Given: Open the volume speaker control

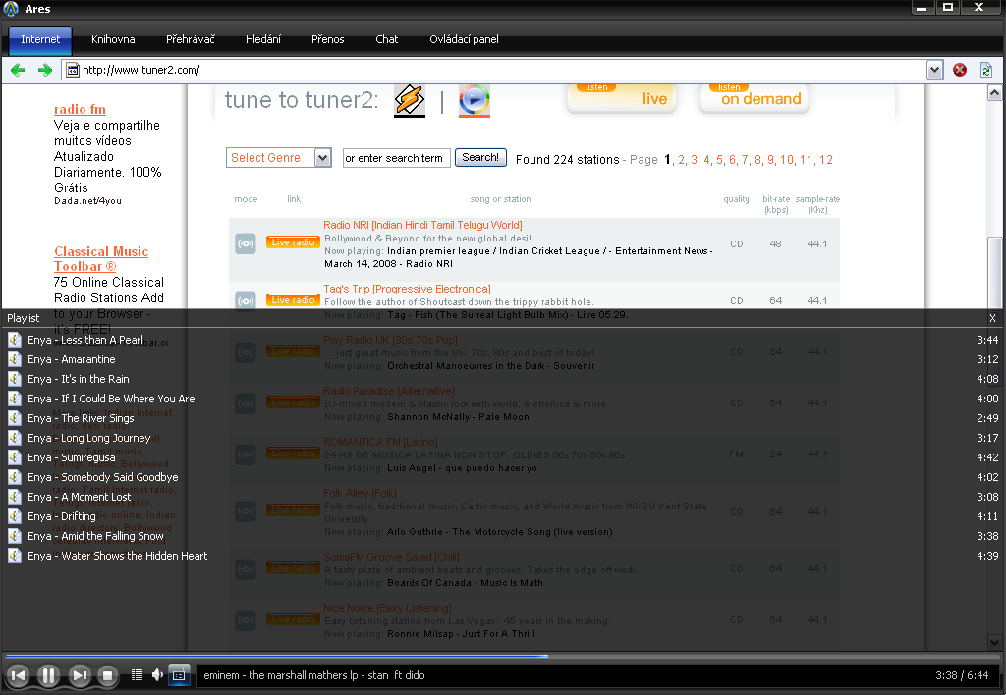Looking at the screenshot, I should [x=157, y=675].
